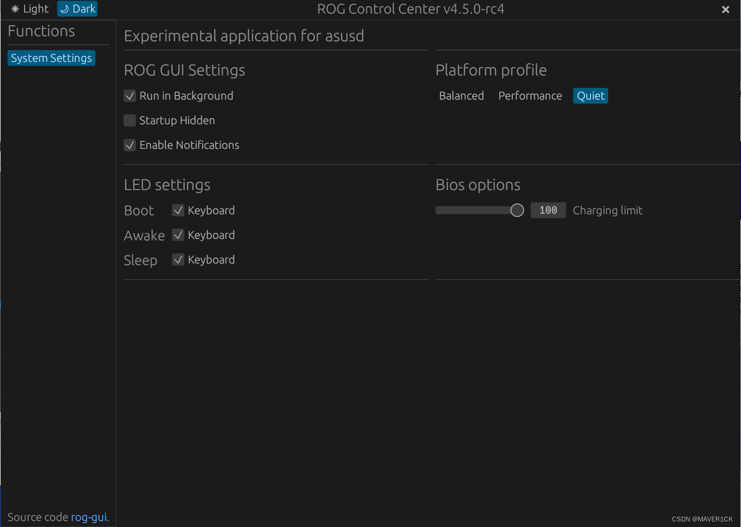Toggle the Boot Keyboard LED checkbox
Image resolution: width=741 pixels, height=527 pixels.
pos(178,211)
